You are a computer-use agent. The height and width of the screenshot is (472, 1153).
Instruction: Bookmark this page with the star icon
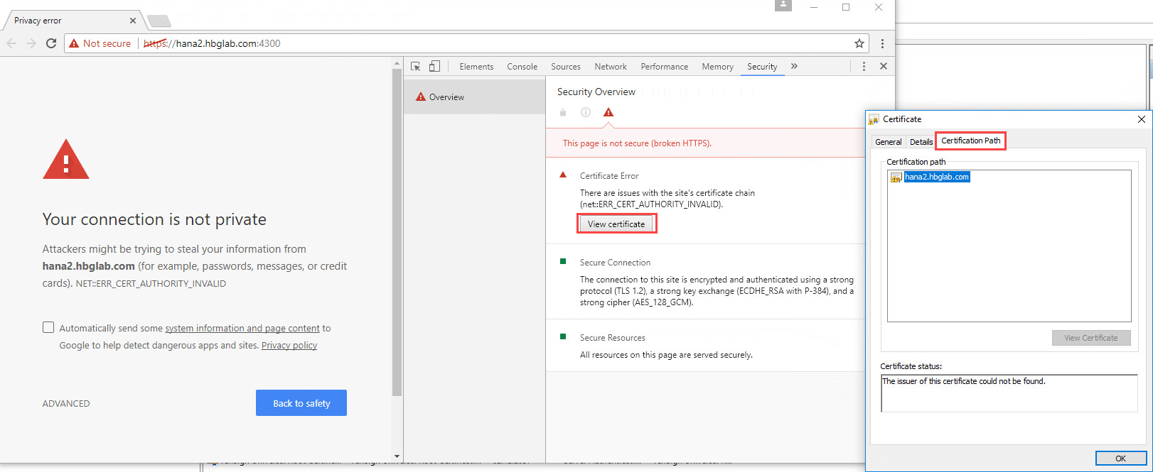(x=859, y=43)
